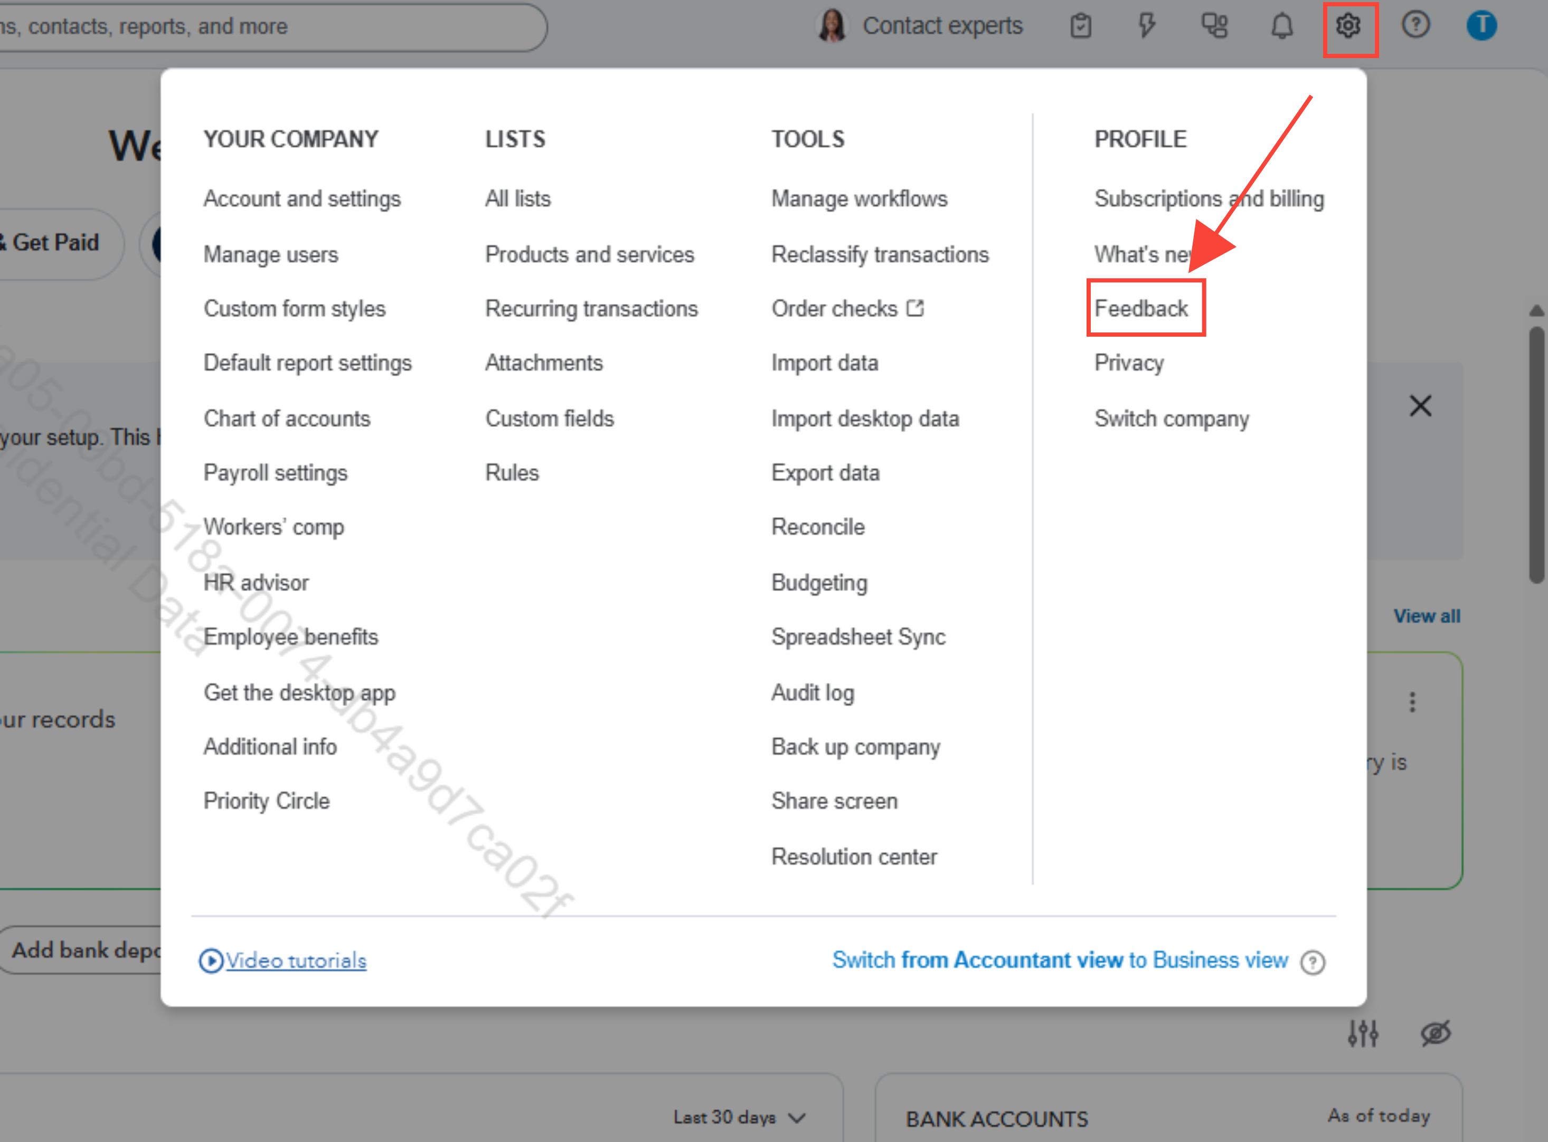Select Feedback under Profile
Image resolution: width=1548 pixels, height=1142 pixels.
pyautogui.click(x=1141, y=308)
